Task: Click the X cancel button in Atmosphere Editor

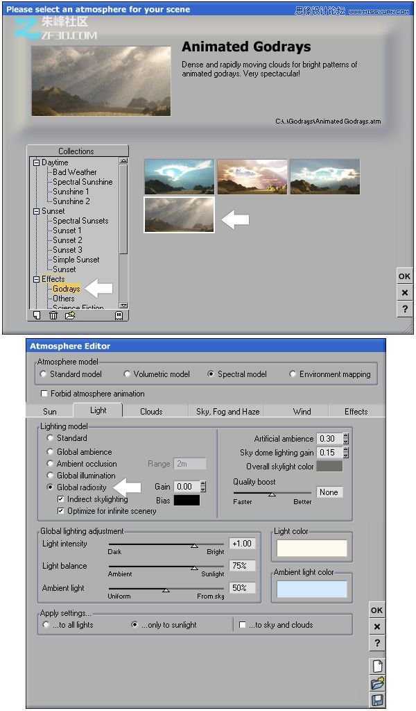Action: pos(376,627)
